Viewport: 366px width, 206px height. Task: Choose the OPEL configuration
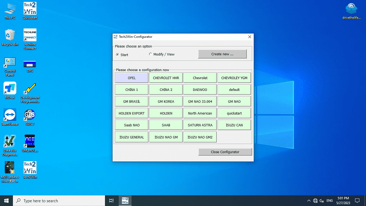click(x=132, y=78)
